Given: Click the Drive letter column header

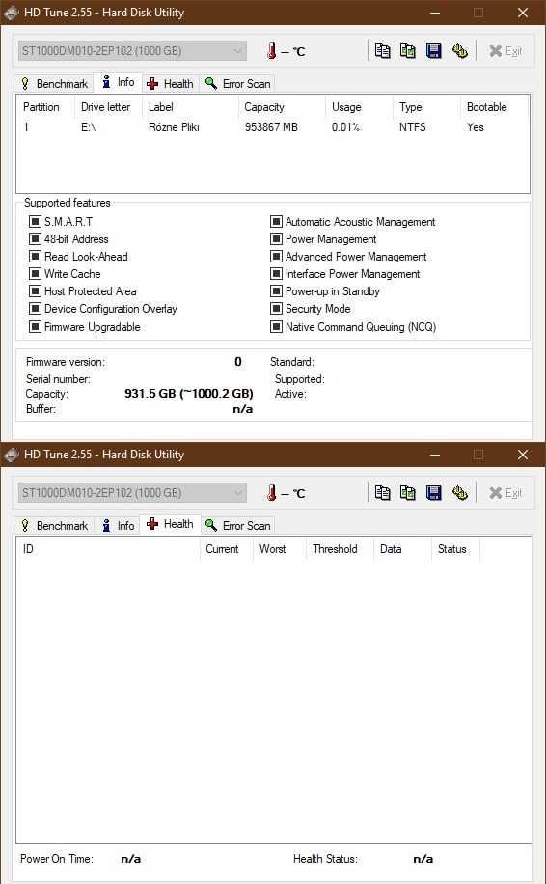Looking at the screenshot, I should click(108, 107).
